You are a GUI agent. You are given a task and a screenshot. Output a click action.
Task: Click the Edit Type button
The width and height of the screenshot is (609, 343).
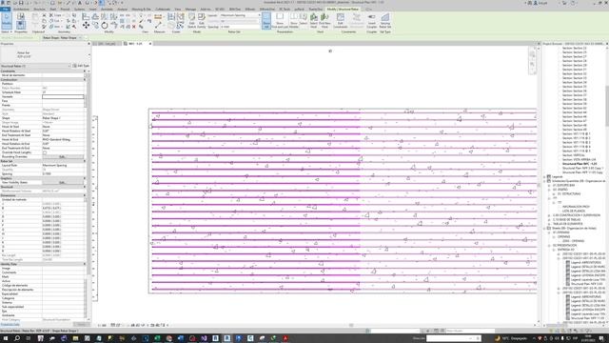point(81,66)
